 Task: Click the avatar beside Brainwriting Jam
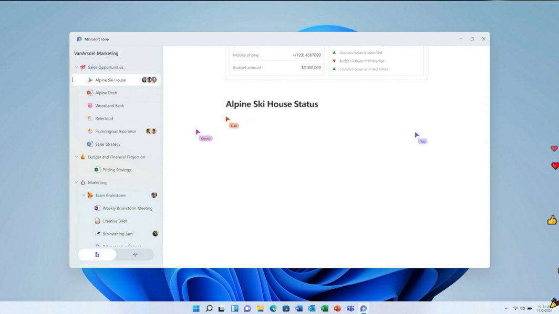pos(155,234)
